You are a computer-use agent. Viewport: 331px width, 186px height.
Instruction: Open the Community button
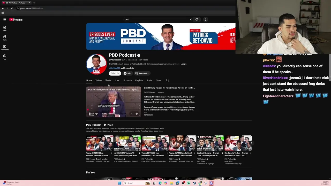point(142,73)
